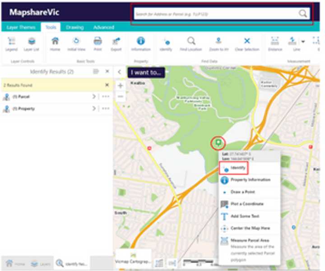The height and width of the screenshot is (271, 325).
Task: Click the Print tool icon
Action: (97, 44)
